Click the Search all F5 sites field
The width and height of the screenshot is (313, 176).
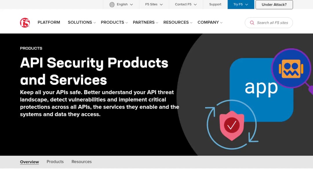269,23
